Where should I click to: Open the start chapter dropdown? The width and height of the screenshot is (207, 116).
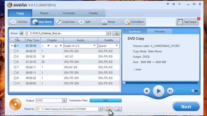point(48,46)
